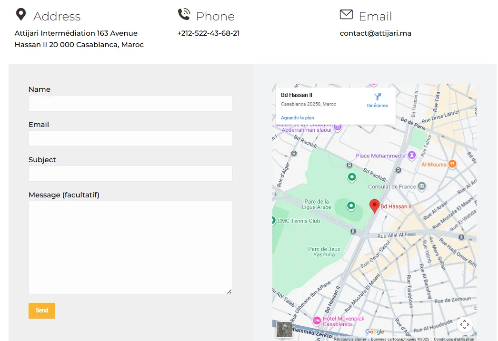Click the Name input field
The height and width of the screenshot is (341, 498).
point(130,103)
